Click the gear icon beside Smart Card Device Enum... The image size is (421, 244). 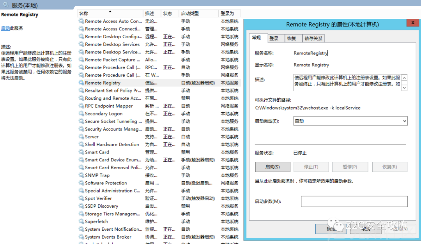click(x=81, y=160)
